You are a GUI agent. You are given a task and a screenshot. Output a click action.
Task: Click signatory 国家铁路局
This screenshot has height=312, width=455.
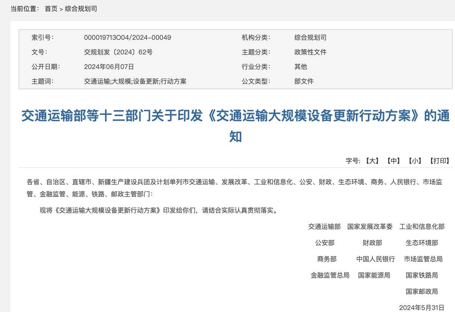422,275
